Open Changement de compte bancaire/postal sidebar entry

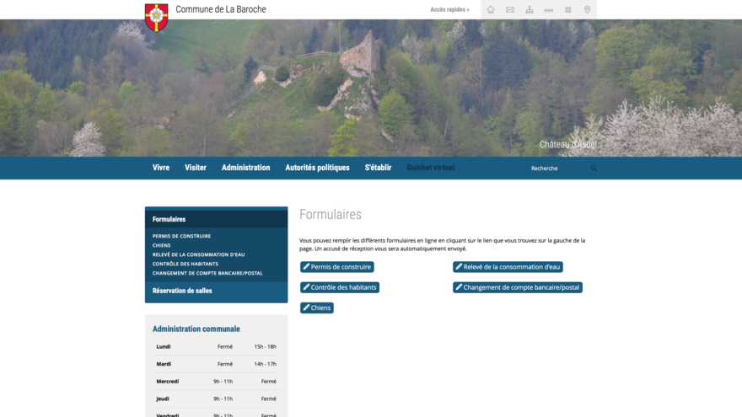207,273
